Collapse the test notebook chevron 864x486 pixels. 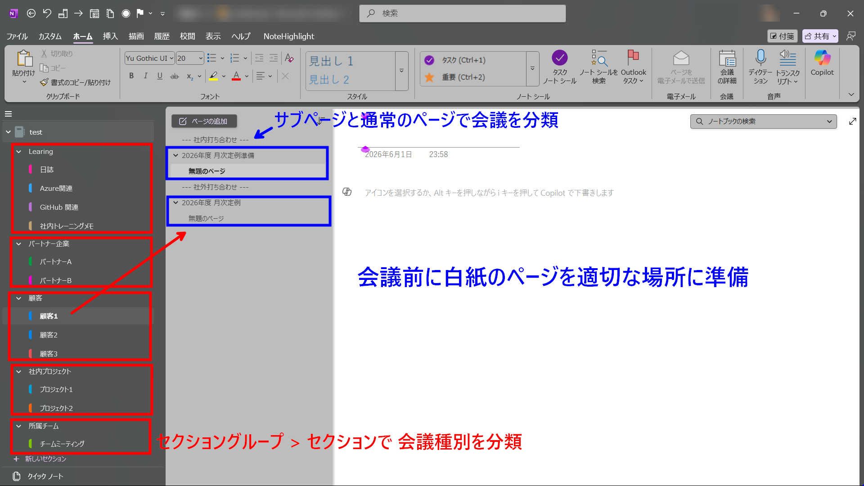8,132
